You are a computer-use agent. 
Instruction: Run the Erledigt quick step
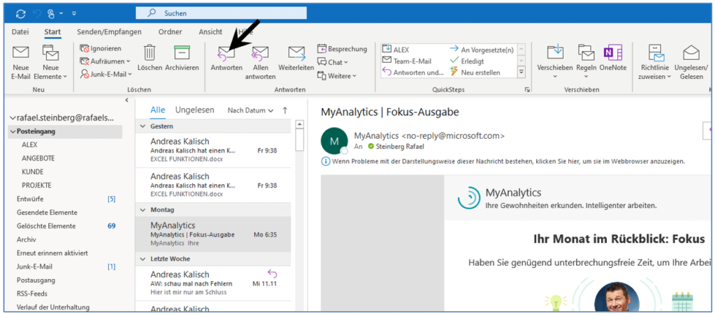(x=467, y=61)
